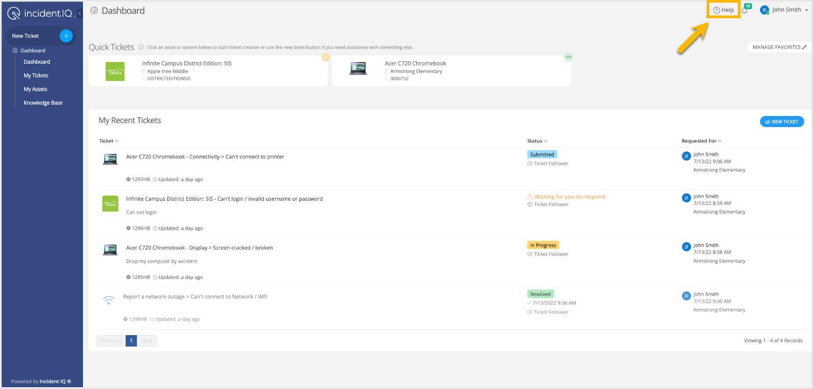This screenshot has width=813, height=389.
Task: Click the blue NEW TICKET button
Action: tap(781, 122)
